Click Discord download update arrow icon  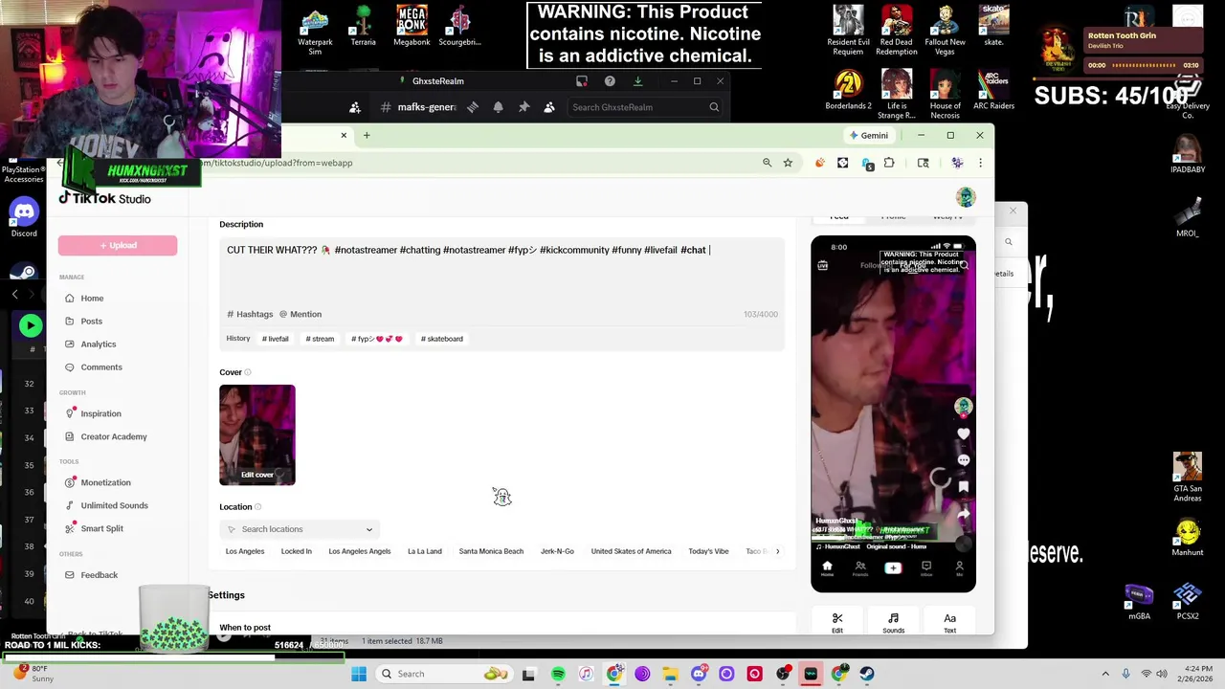point(637,81)
